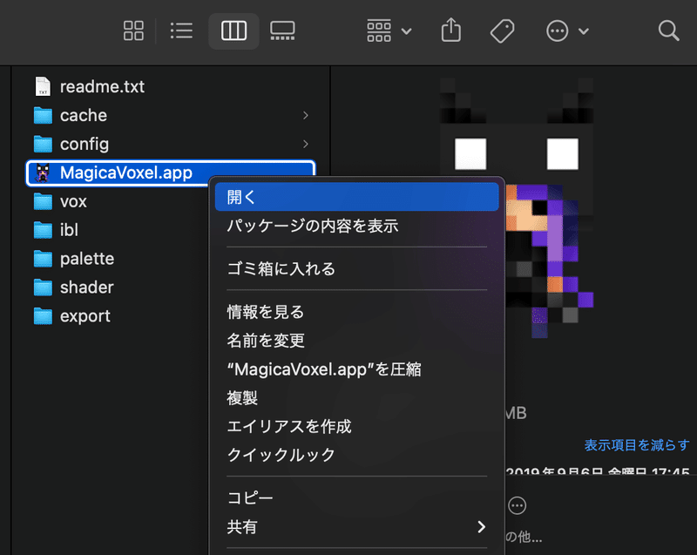Select the readme.txt file icon

[x=43, y=86]
